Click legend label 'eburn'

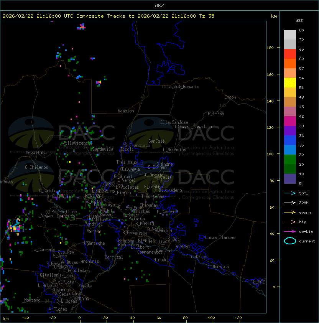[305, 213]
